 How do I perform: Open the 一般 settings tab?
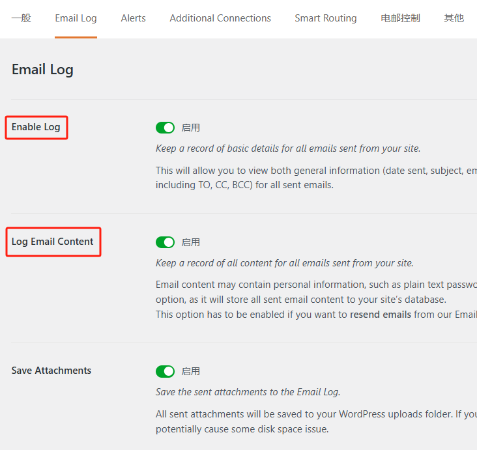pos(22,18)
